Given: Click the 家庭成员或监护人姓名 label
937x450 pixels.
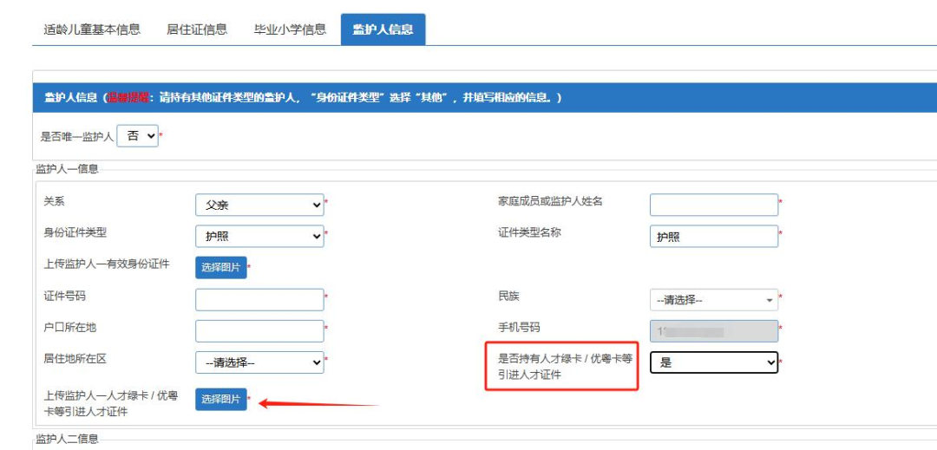Looking at the screenshot, I should click(550, 201).
